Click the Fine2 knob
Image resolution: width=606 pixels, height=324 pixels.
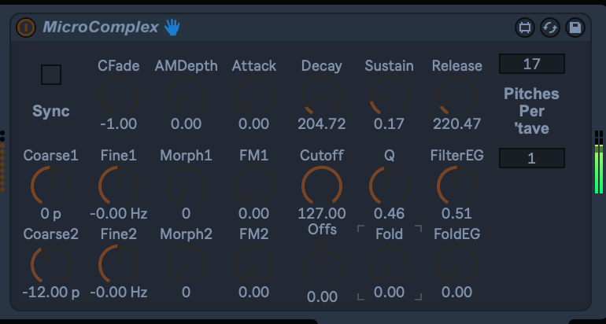click(x=119, y=264)
